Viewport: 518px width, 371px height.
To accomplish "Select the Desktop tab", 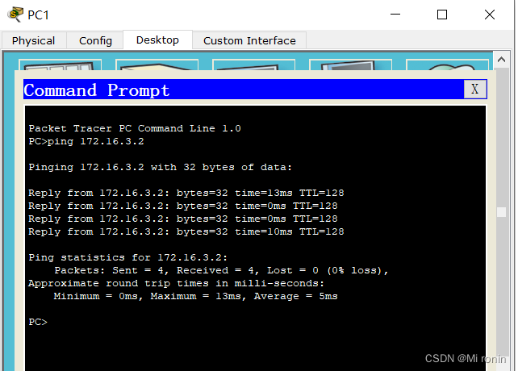I will coord(157,40).
